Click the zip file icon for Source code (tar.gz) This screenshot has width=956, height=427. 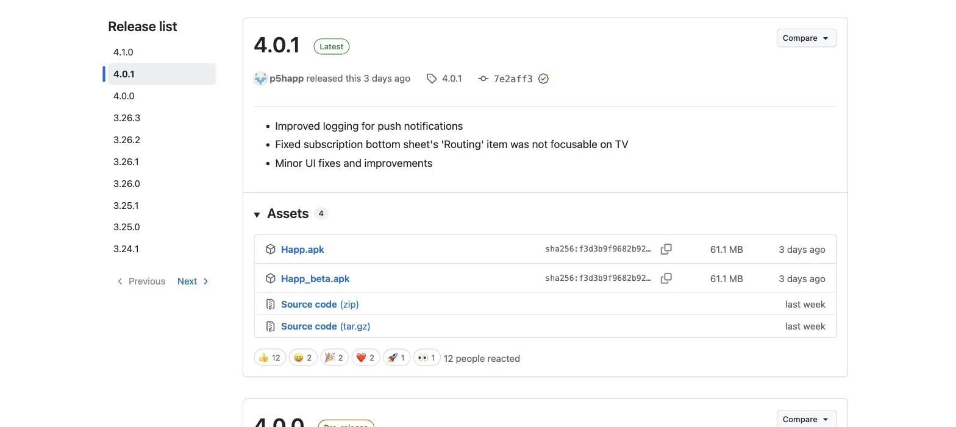(271, 326)
